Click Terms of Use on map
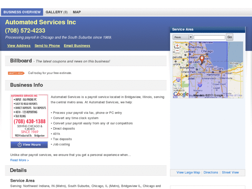 coord(234,95)
